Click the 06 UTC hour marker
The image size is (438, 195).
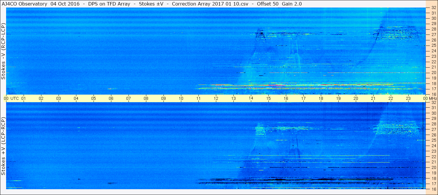(111, 98)
